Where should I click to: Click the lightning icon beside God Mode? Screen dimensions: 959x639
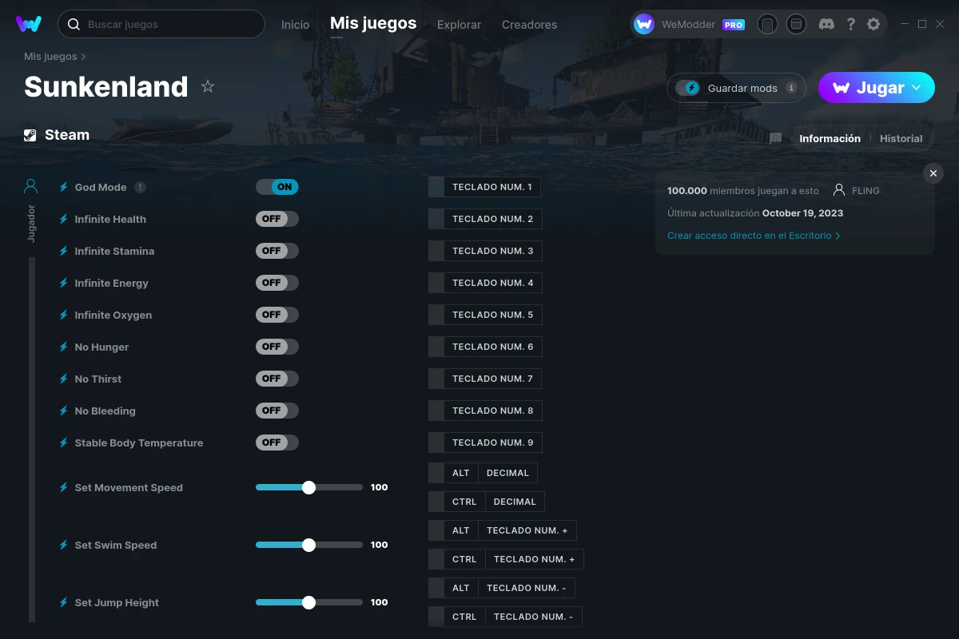coord(64,187)
